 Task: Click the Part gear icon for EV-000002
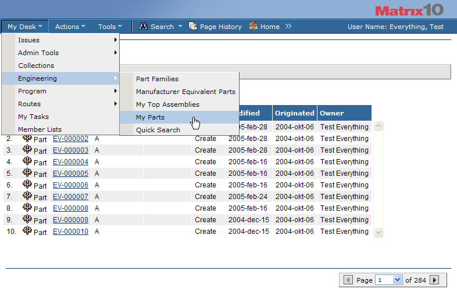coord(27,139)
